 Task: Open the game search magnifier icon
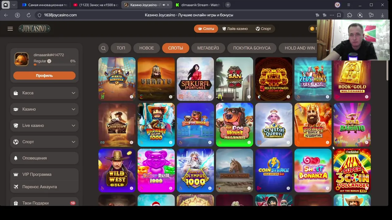103,48
